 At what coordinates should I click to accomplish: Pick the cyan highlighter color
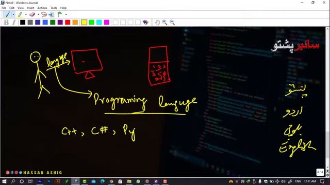click(x=99, y=22)
